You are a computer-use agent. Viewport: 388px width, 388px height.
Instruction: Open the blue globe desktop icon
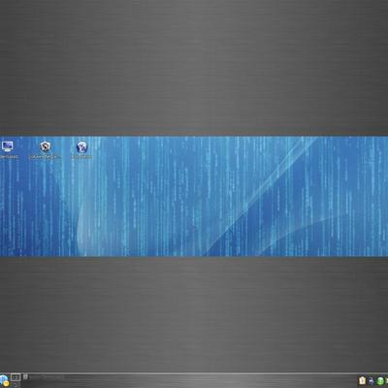[81, 146]
